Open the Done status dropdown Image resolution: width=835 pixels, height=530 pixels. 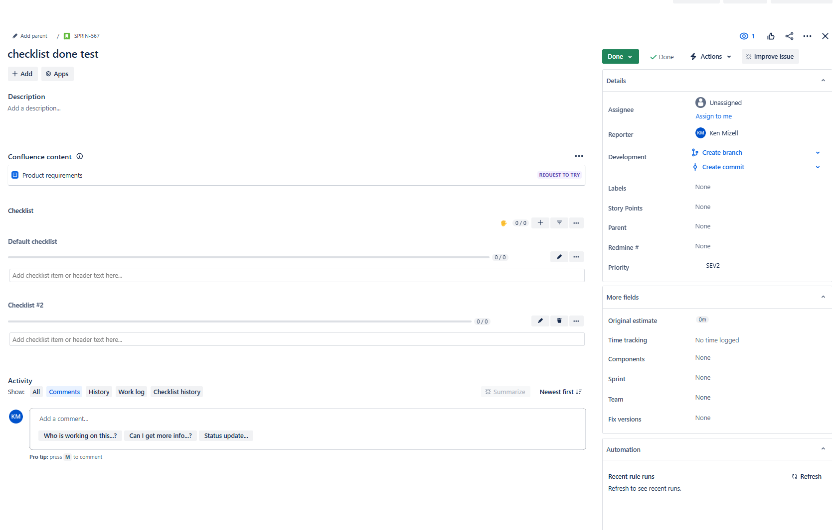coord(620,56)
